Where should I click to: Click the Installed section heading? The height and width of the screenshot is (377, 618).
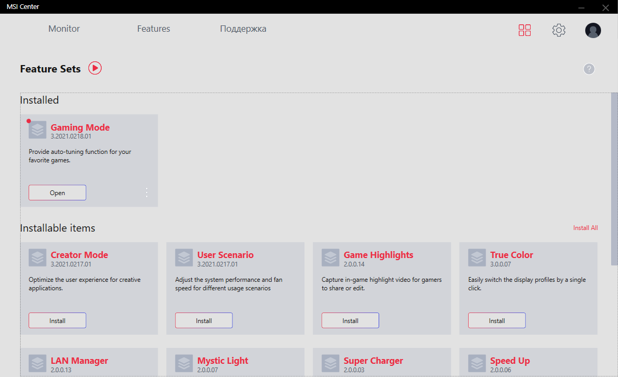tap(39, 100)
